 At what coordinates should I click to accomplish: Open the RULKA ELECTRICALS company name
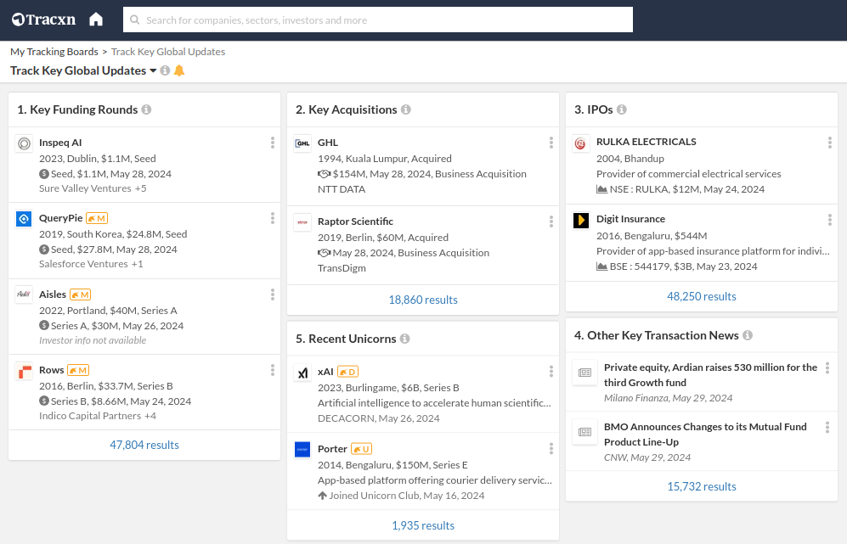tap(646, 142)
